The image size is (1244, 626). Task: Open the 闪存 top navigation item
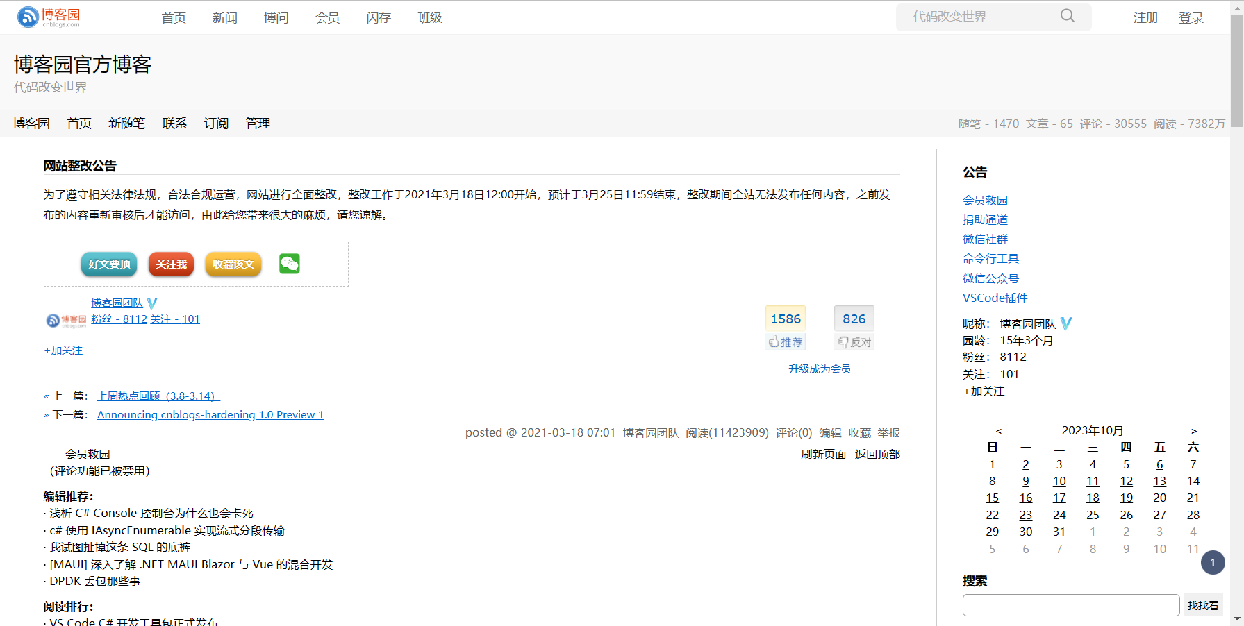[x=379, y=18]
